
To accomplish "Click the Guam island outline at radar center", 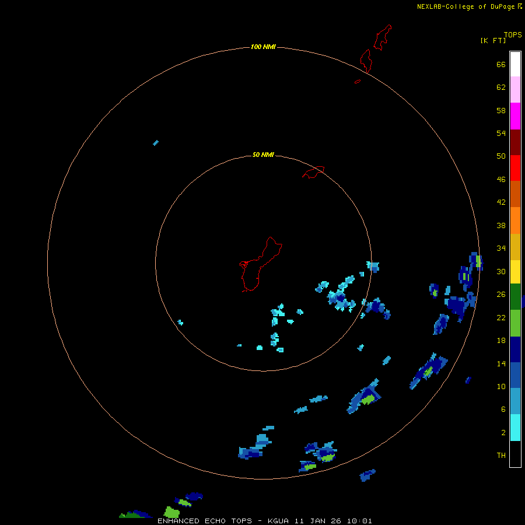I will (x=260, y=264).
